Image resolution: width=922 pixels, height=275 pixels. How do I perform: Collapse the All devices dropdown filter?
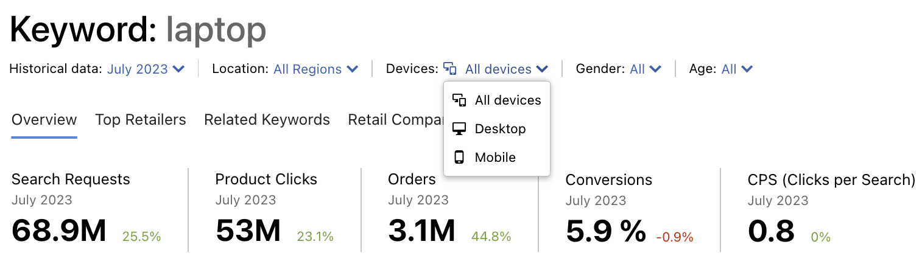click(x=506, y=69)
